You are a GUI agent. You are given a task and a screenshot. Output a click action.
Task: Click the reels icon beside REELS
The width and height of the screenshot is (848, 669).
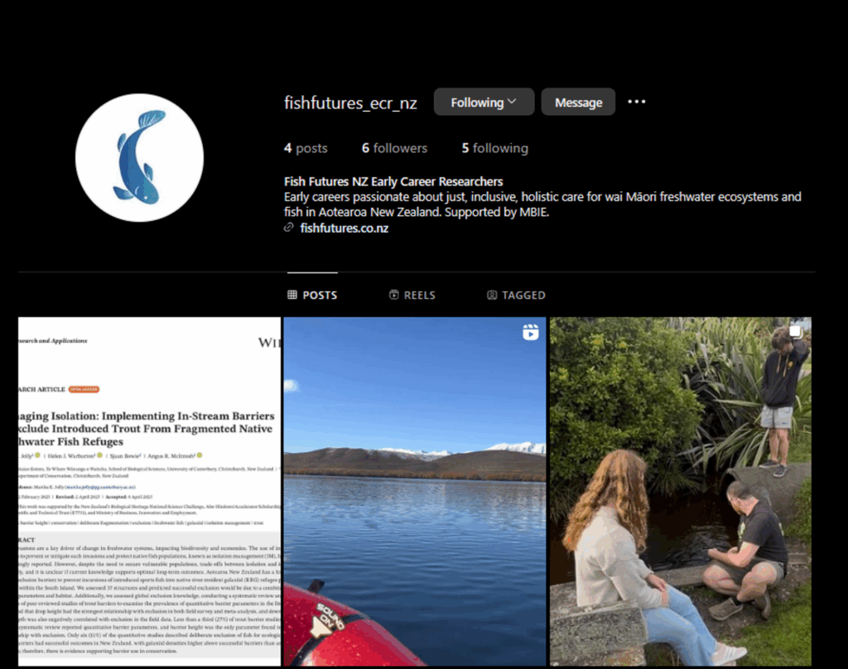[x=393, y=295]
